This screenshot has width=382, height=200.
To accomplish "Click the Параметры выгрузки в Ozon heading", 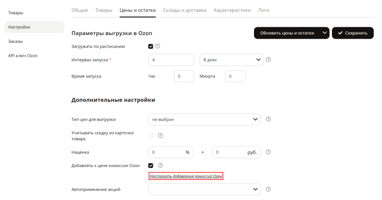I will click(x=112, y=33).
